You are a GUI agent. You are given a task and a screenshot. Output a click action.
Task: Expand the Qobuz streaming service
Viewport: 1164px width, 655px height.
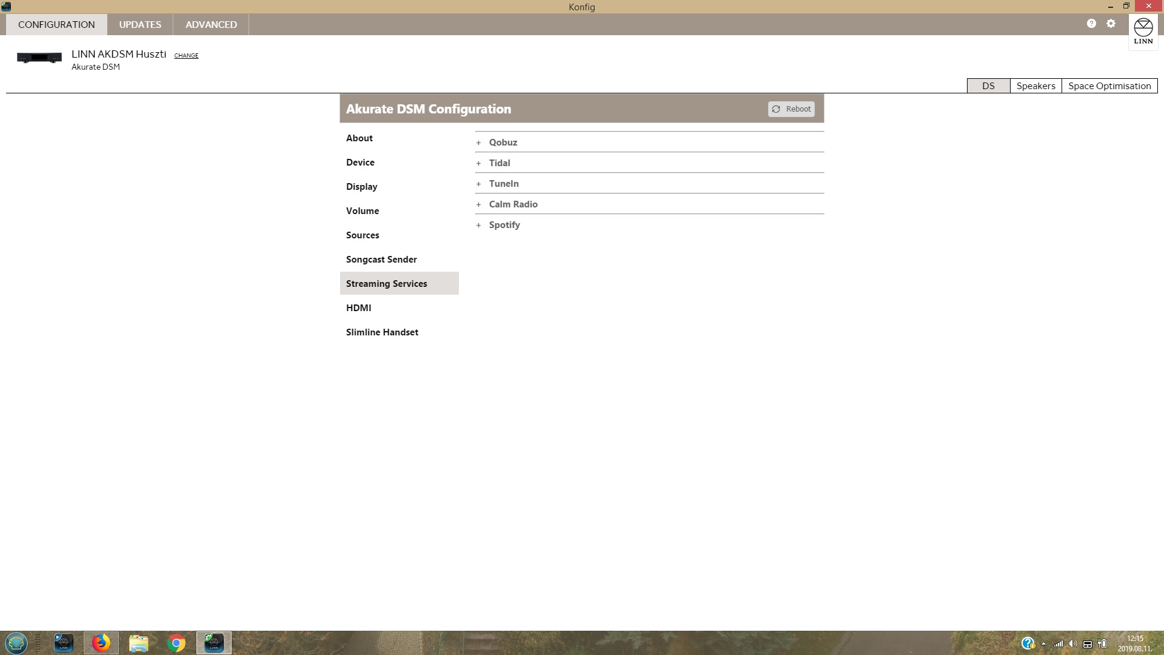(503, 143)
